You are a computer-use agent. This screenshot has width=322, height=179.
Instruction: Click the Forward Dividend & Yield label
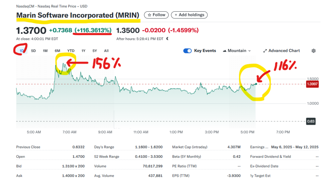(270, 157)
